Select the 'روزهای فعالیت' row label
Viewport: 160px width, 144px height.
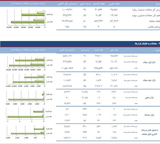(154, 27)
